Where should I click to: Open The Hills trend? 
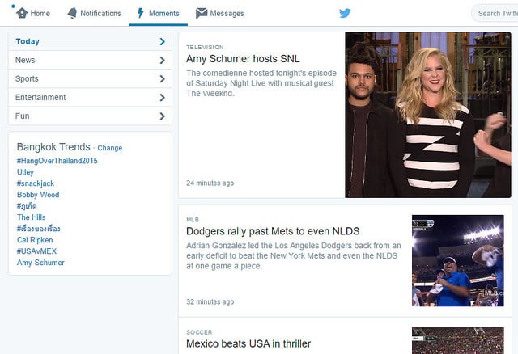pos(31,217)
